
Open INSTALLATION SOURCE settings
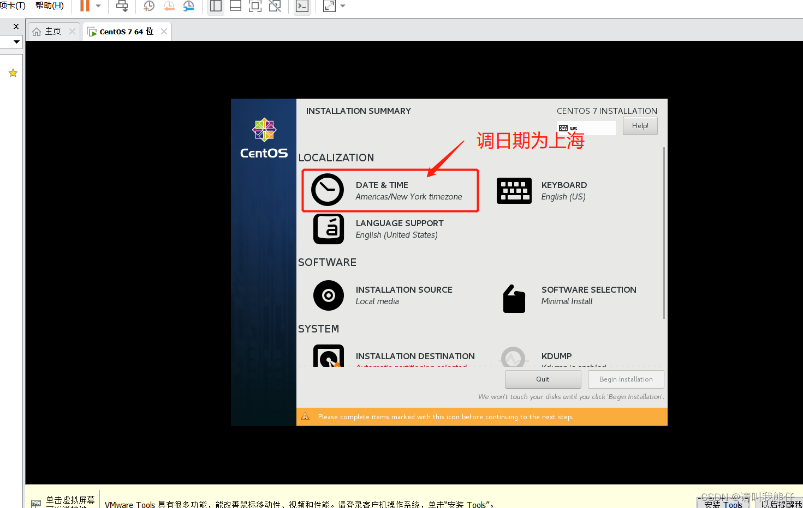pos(404,295)
